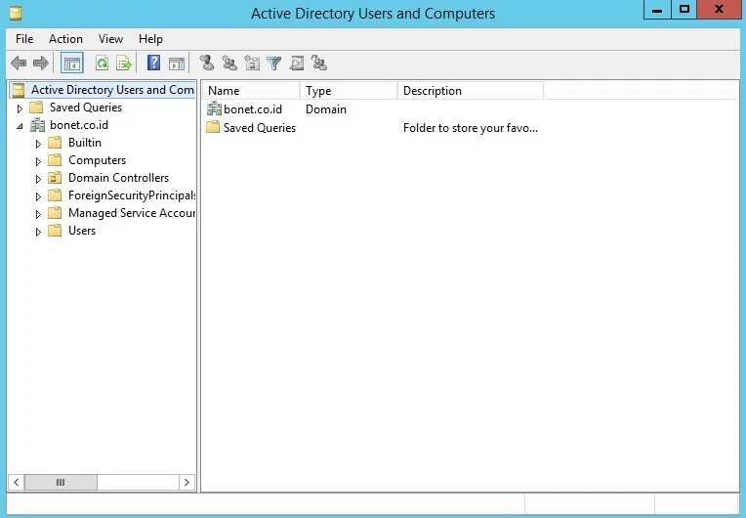Viewport: 746px width, 518px height.
Task: Click the Back arrow in toolbar
Action: (19, 63)
